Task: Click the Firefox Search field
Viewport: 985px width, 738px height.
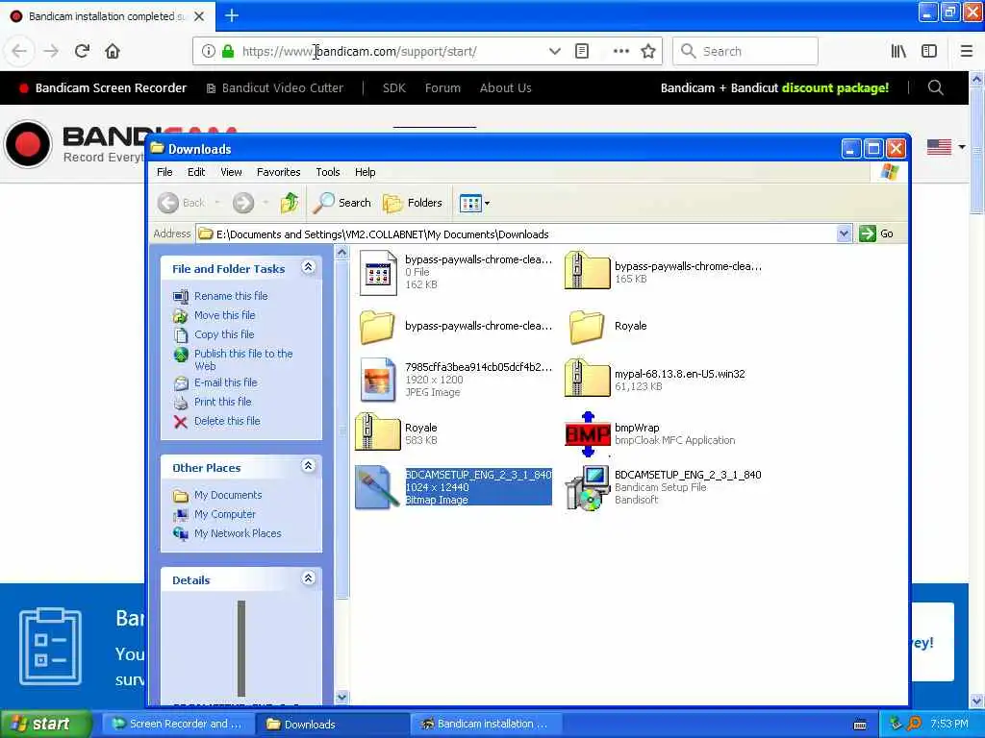Action: coord(745,51)
